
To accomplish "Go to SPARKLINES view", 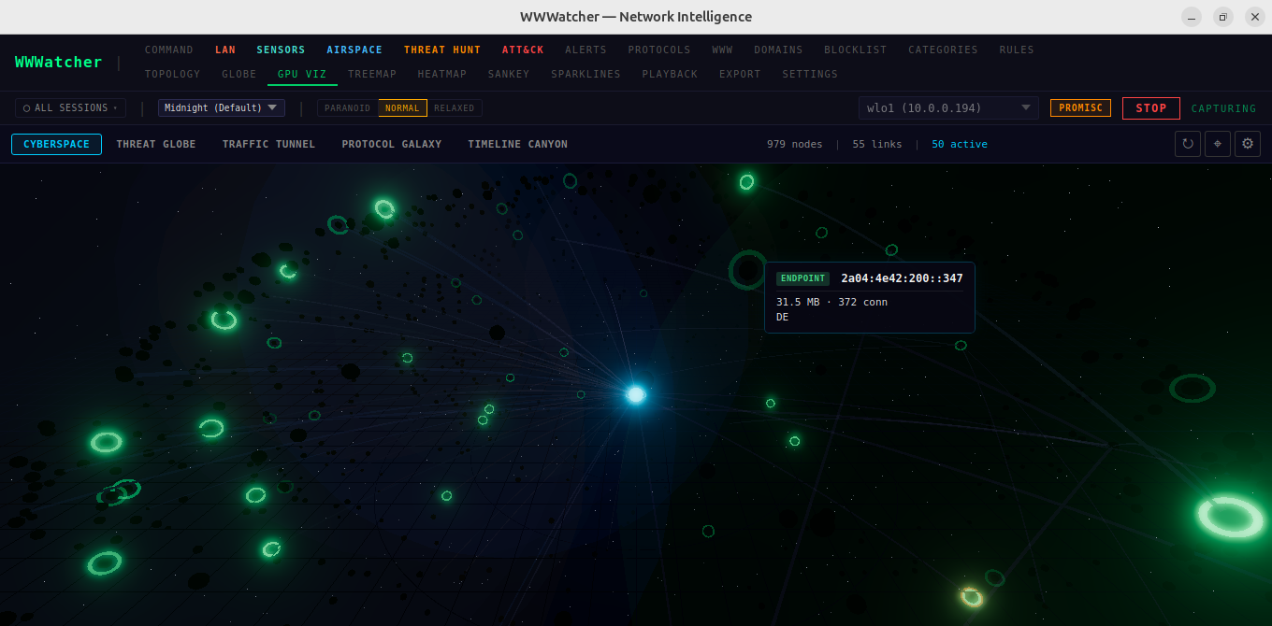I will pos(585,74).
